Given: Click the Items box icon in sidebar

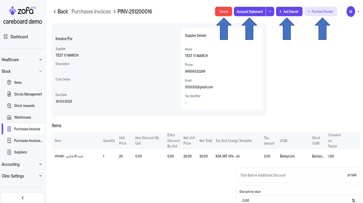Looking at the screenshot, I should pyautogui.click(x=9, y=83).
